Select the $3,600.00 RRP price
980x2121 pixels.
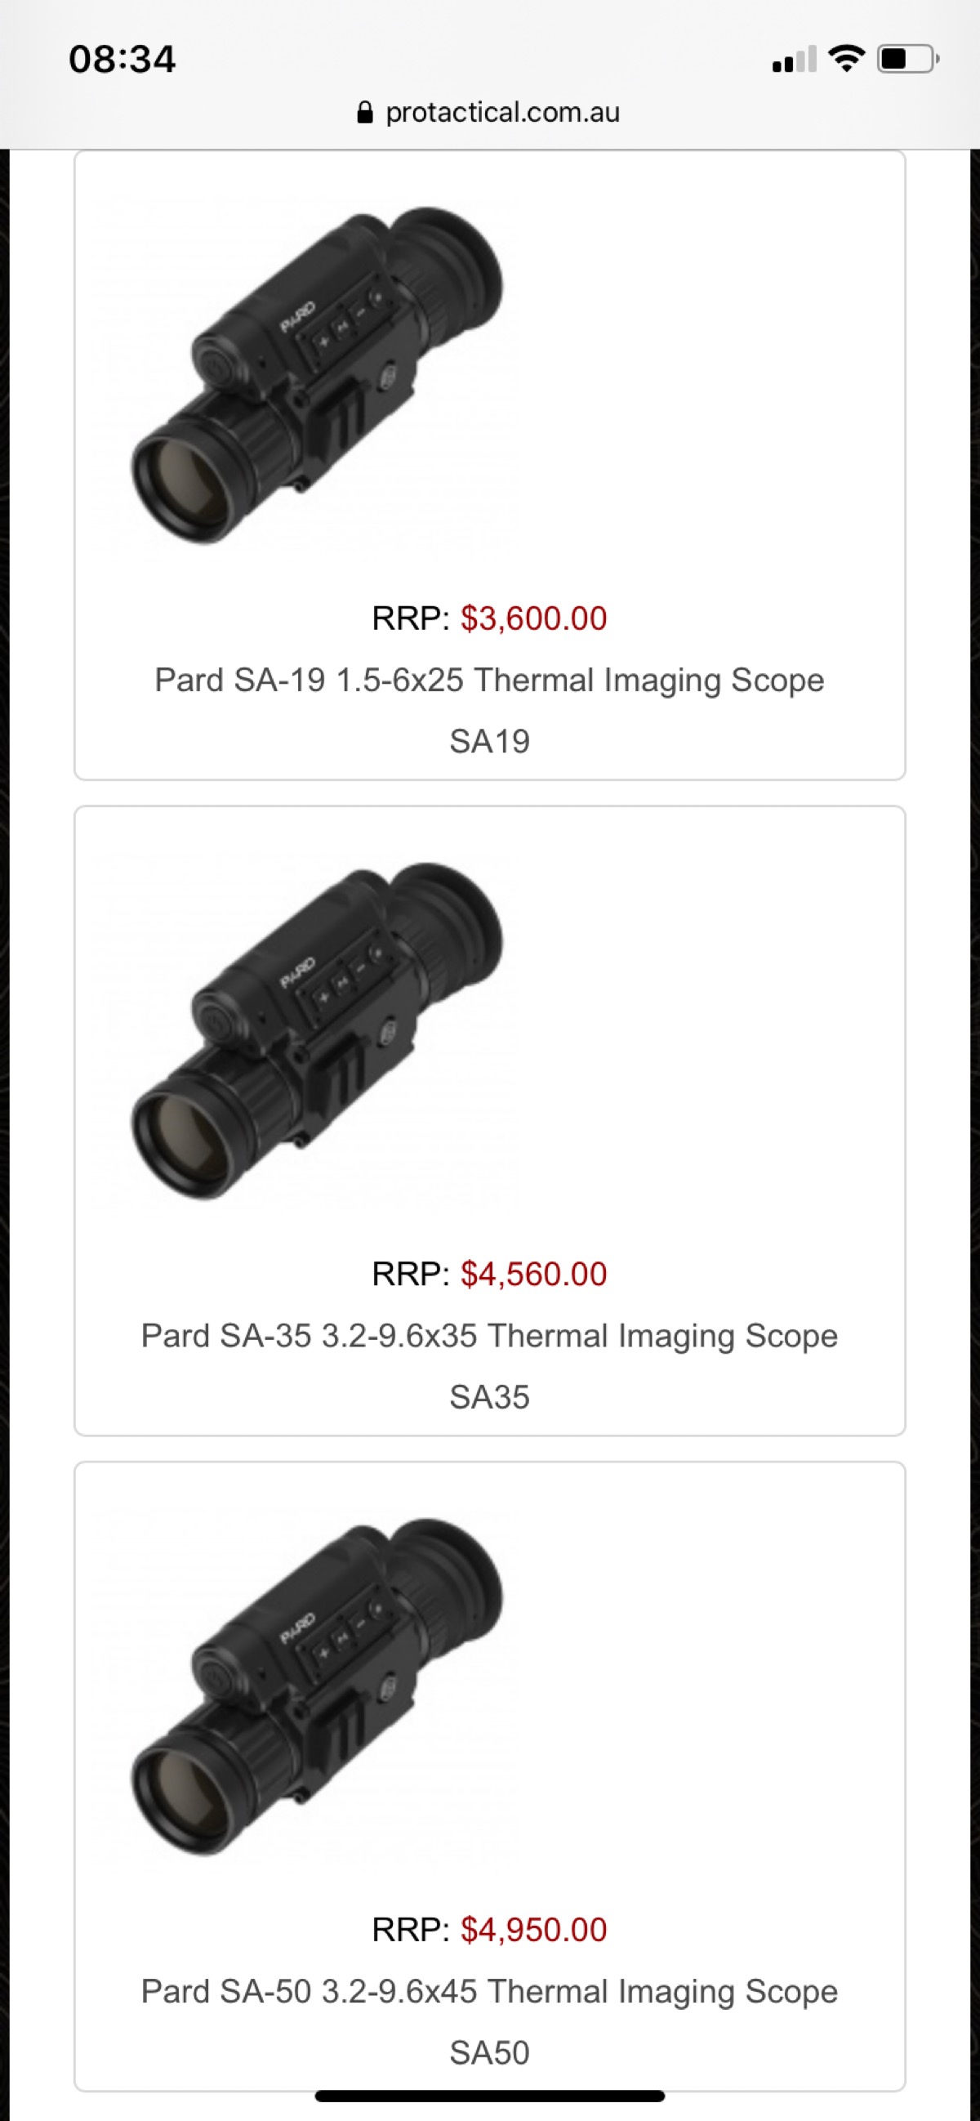(533, 618)
